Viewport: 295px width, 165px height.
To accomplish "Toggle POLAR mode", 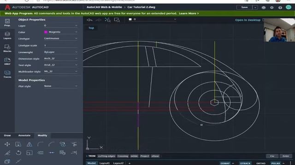I will point(276,163).
